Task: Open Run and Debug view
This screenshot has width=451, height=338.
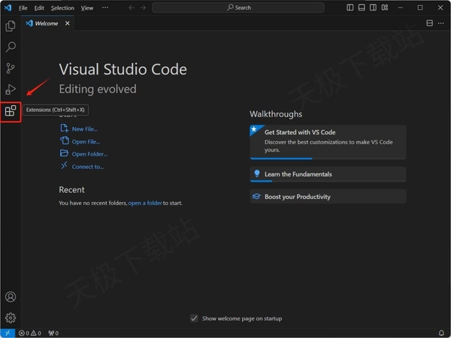Action: (x=11, y=89)
